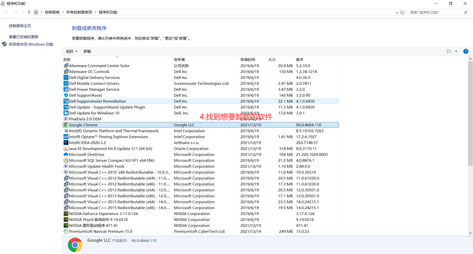Click the FinalData 2.0 OEM icon
Screen dimensions: 473x254
tap(66, 119)
